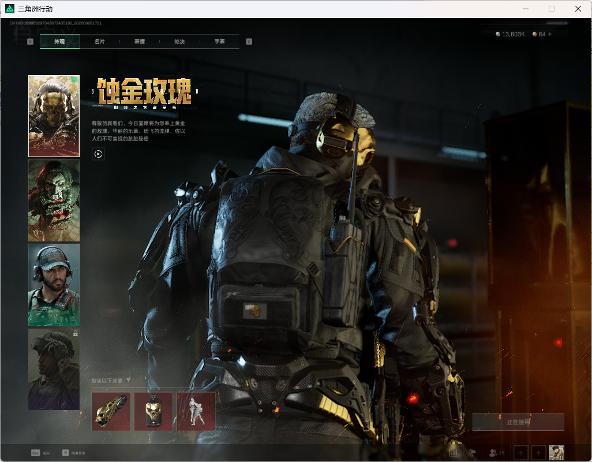This screenshot has height=462, width=592.
Task: Click the plus icon beside the 64 currency
Action: pyautogui.click(x=550, y=34)
